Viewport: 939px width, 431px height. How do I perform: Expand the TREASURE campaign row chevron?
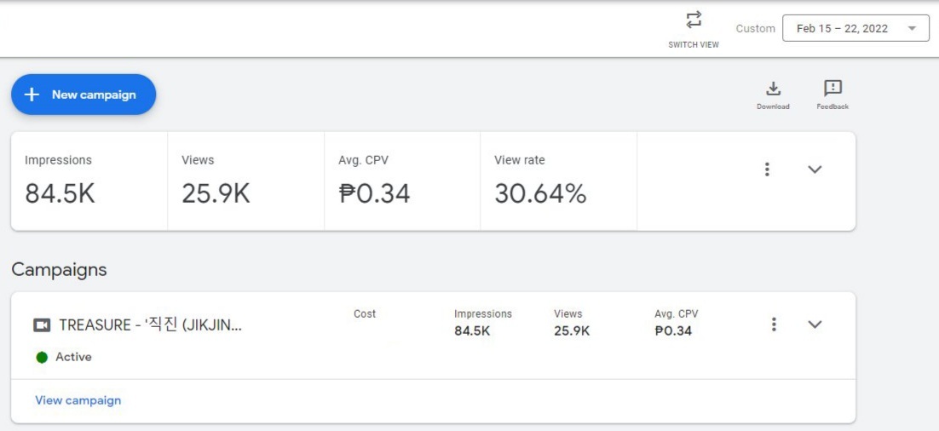tap(815, 325)
